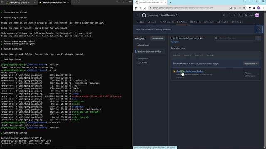Open the Run workflow dropdown

(x=251, y=63)
